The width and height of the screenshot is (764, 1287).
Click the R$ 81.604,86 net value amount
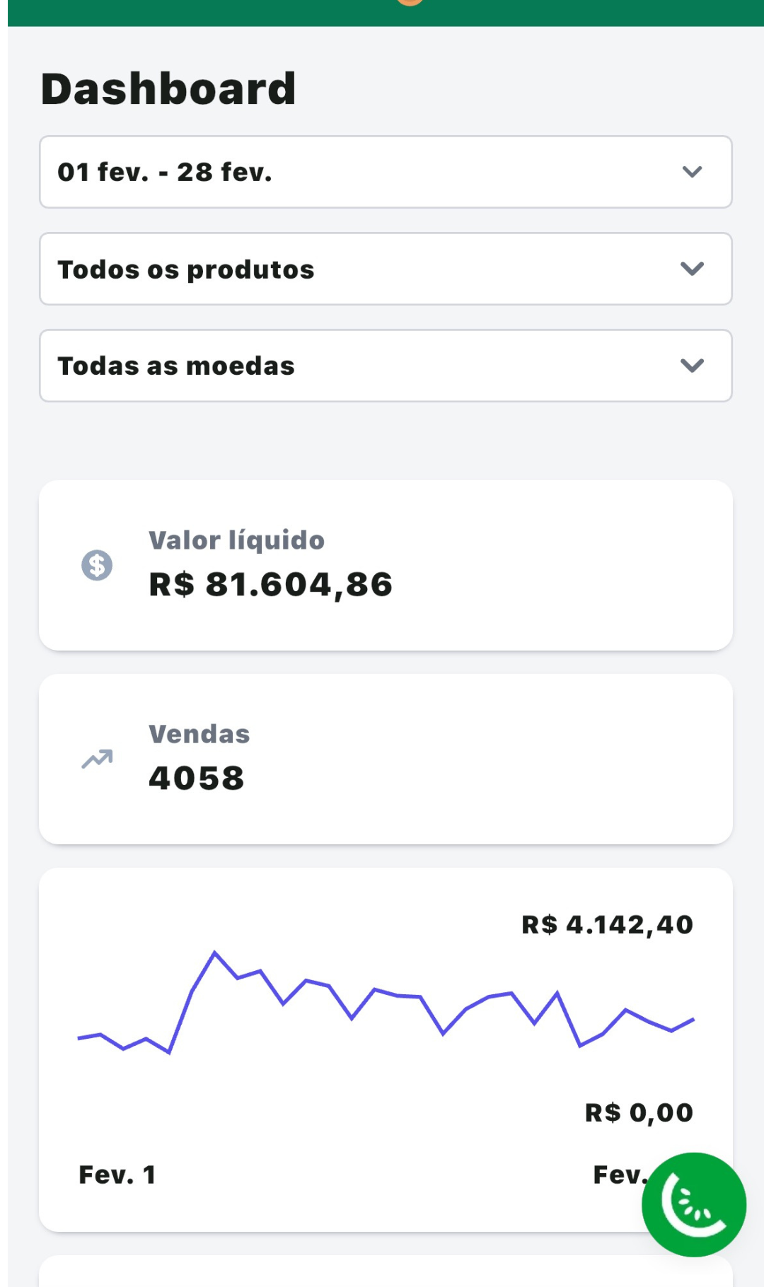pos(270,585)
